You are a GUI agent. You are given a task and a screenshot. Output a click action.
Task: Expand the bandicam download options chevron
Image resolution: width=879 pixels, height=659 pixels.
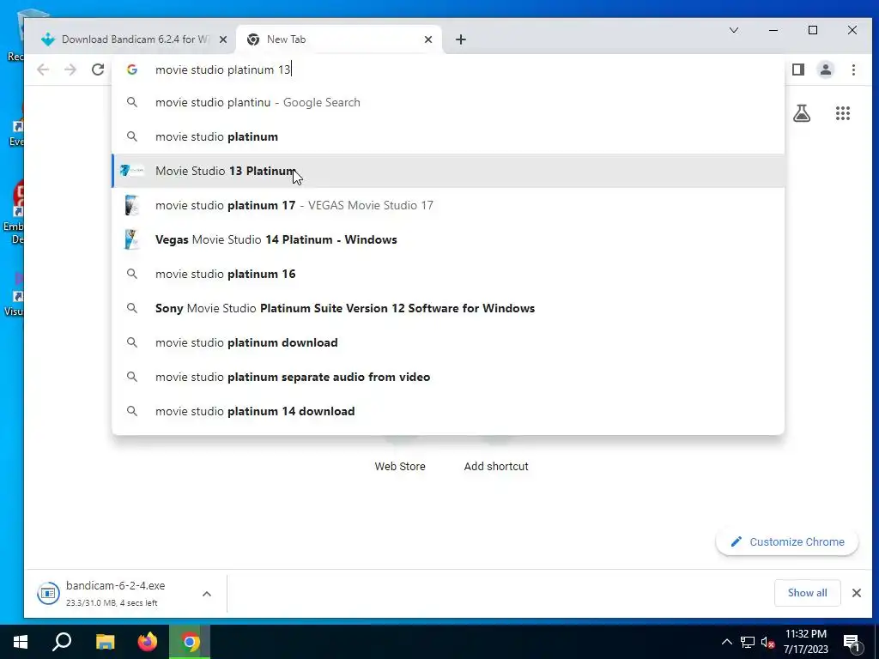pyautogui.click(x=207, y=594)
